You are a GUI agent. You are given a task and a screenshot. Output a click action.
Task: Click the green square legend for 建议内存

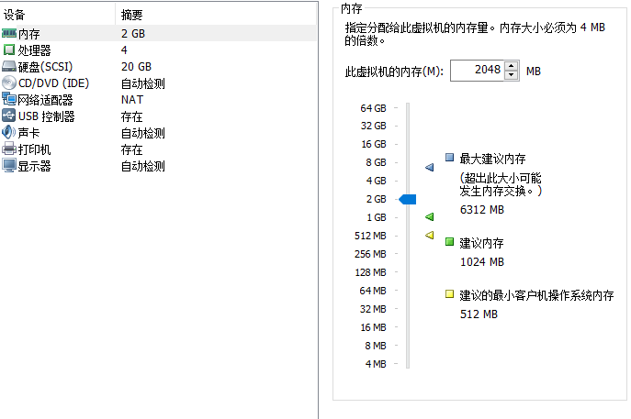pyautogui.click(x=449, y=241)
